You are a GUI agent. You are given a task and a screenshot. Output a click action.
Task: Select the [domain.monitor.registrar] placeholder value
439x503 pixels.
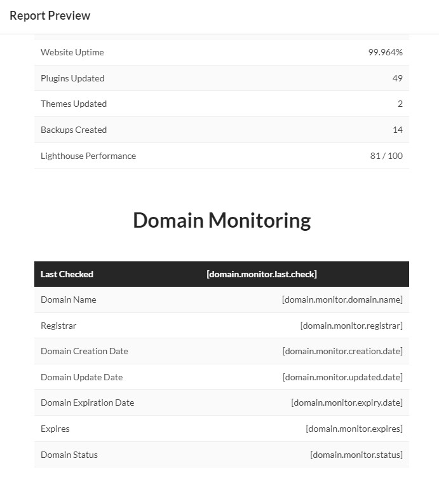pyautogui.click(x=351, y=326)
